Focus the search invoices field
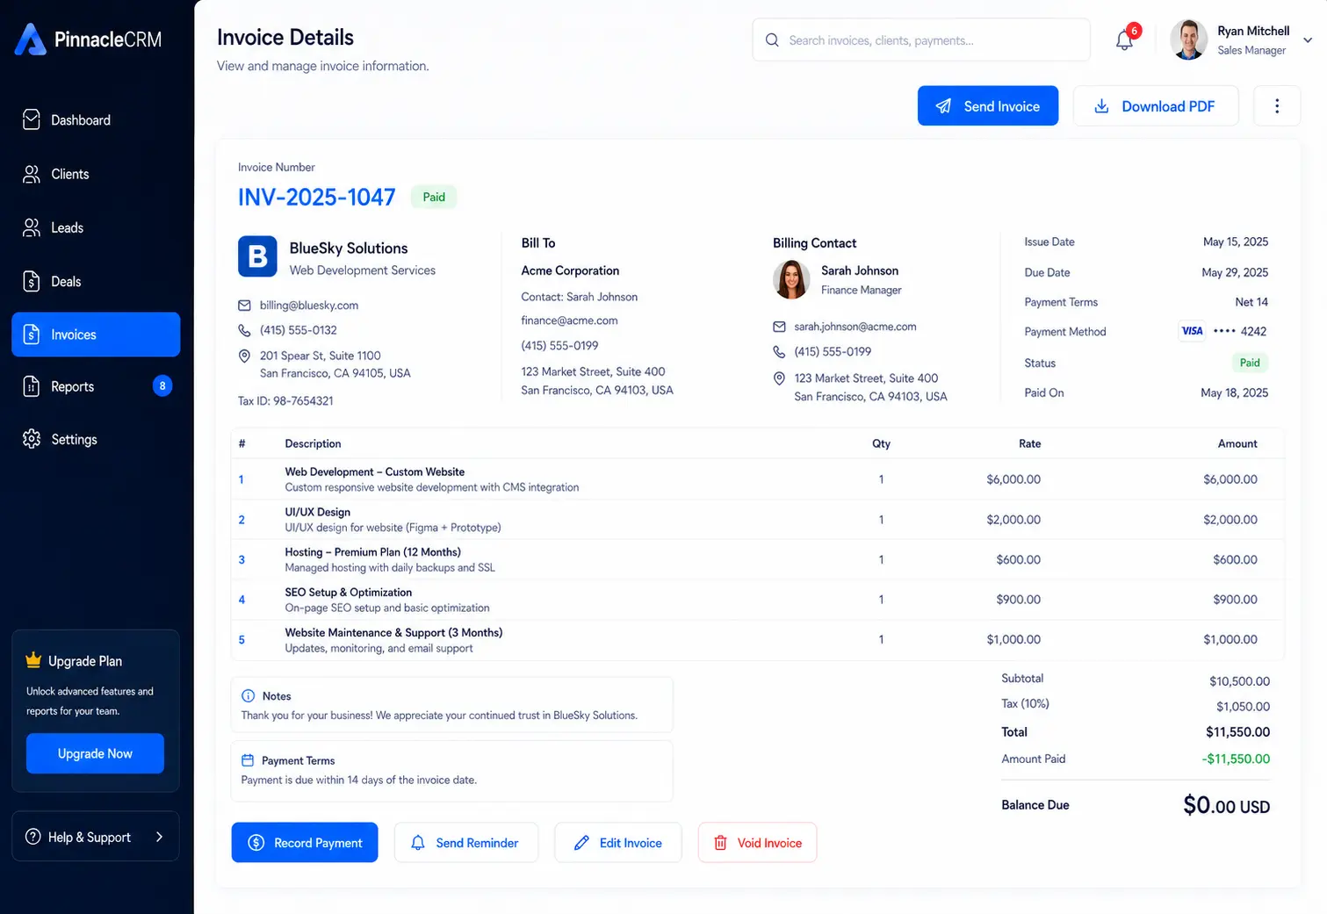1327x914 pixels. [921, 40]
